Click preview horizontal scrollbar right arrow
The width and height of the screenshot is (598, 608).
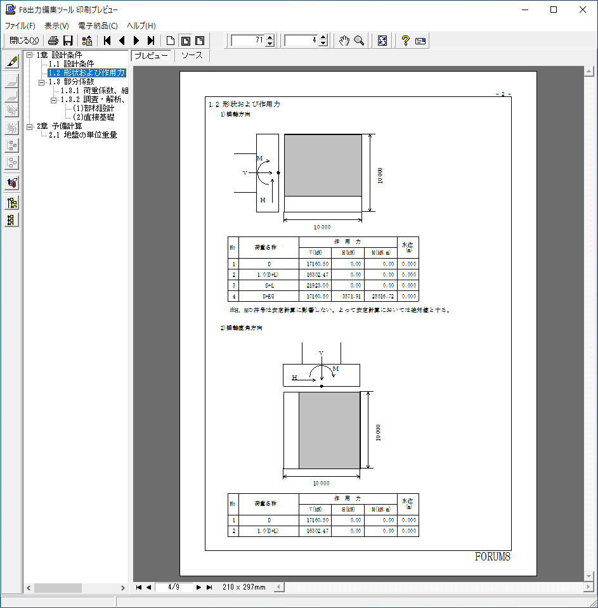[588, 587]
